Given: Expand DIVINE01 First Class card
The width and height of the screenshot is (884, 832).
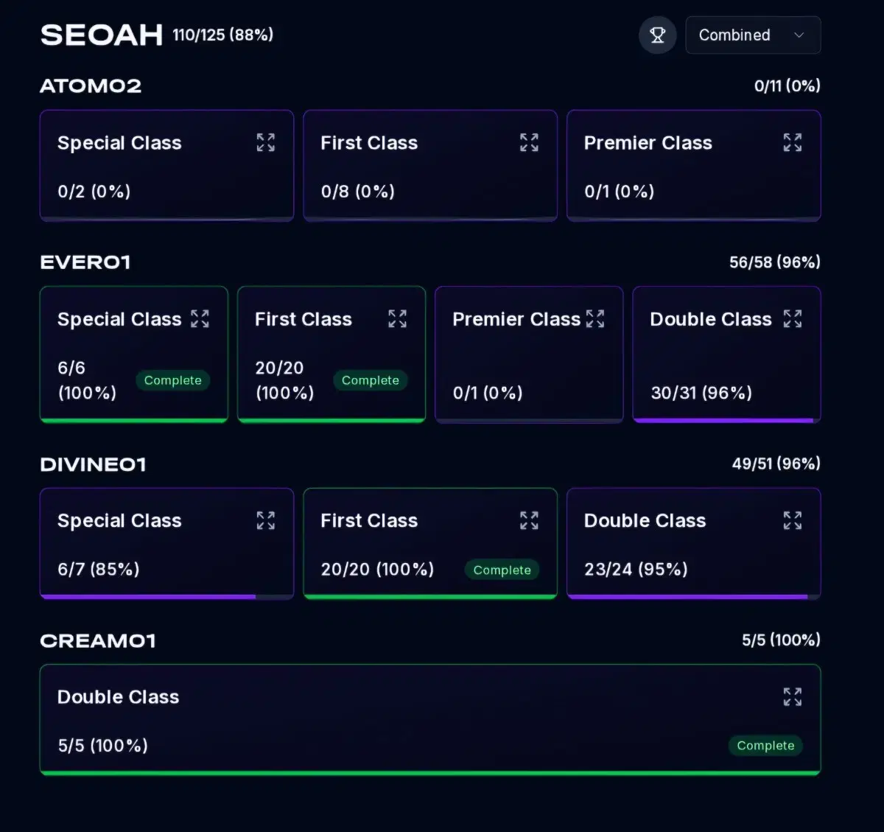Looking at the screenshot, I should 529,520.
